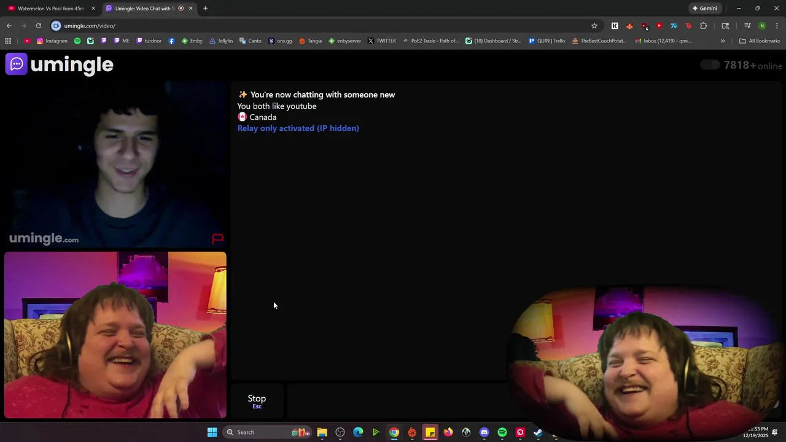Open the Canto bookmark
The height and width of the screenshot is (442, 786).
[x=251, y=41]
